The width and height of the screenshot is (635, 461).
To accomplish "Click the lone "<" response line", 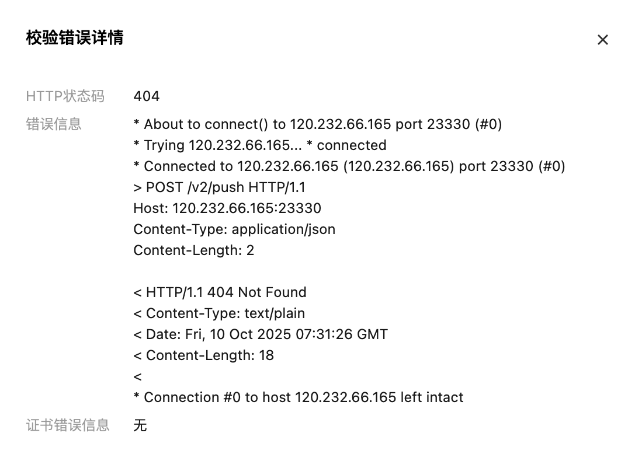I will 138,376.
